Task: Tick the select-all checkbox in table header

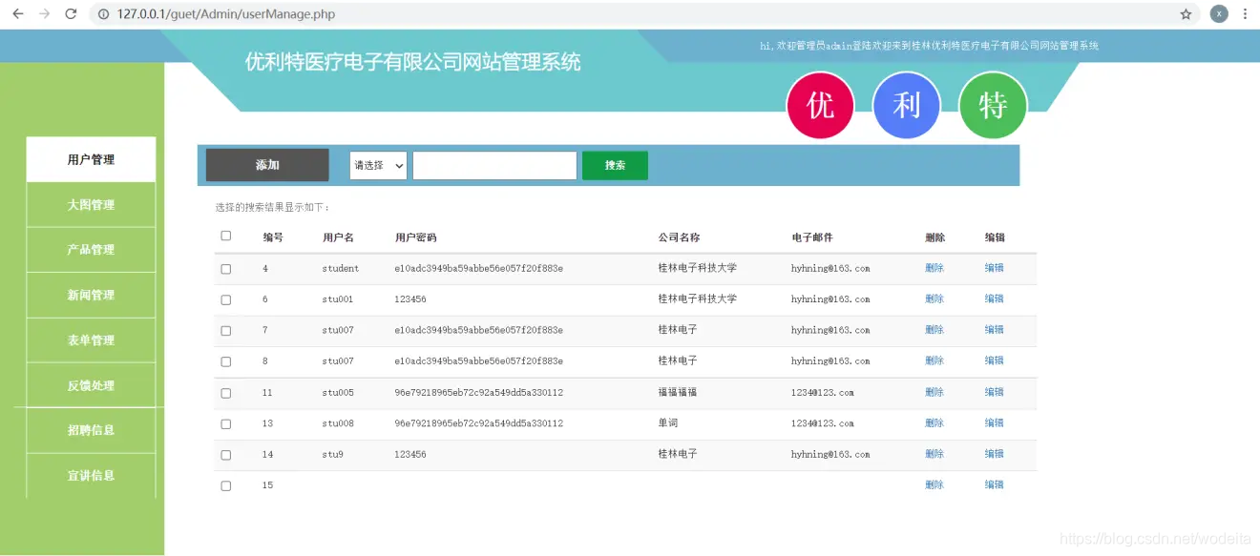Action: point(226,237)
